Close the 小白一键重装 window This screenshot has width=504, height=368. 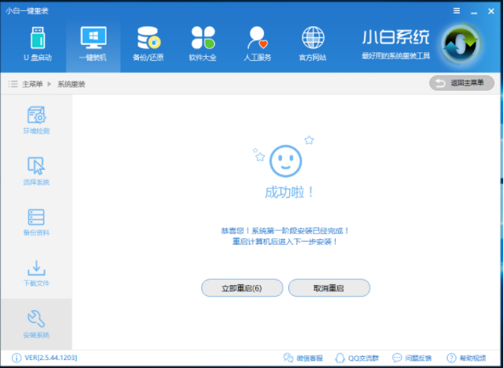coord(491,11)
